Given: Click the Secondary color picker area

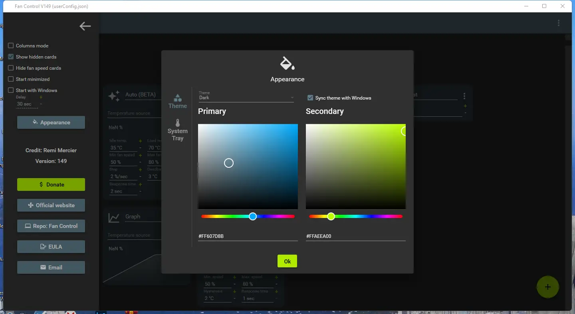Looking at the screenshot, I should coord(356,167).
